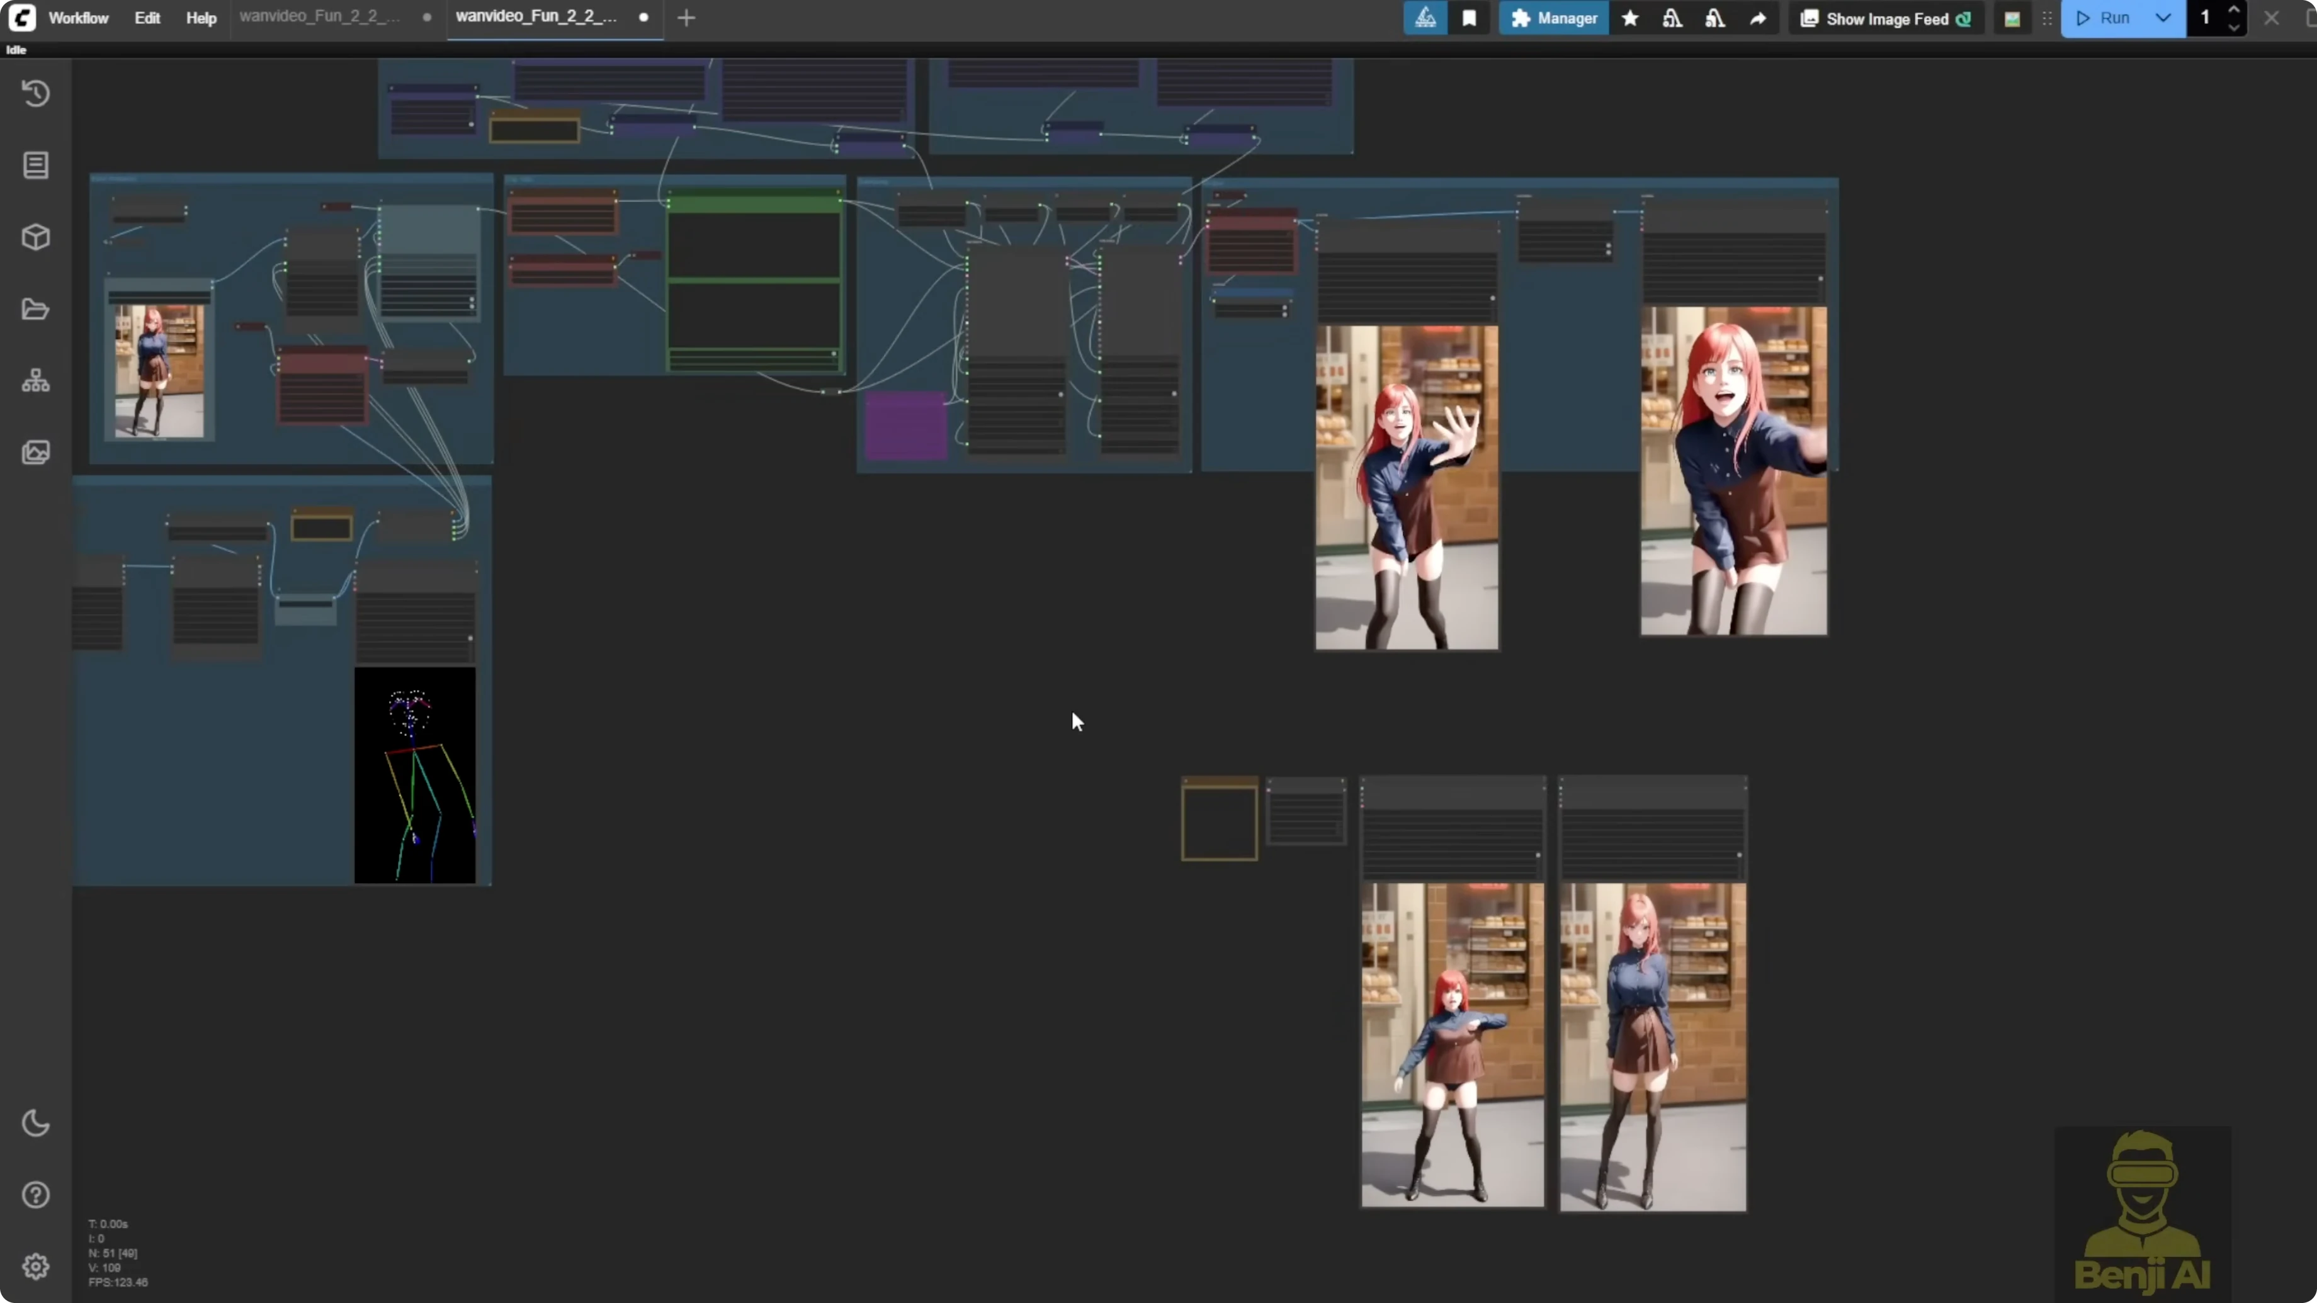Viewport: 2317px width, 1303px height.
Task: Open the Workflow menu
Action: pyautogui.click(x=78, y=17)
